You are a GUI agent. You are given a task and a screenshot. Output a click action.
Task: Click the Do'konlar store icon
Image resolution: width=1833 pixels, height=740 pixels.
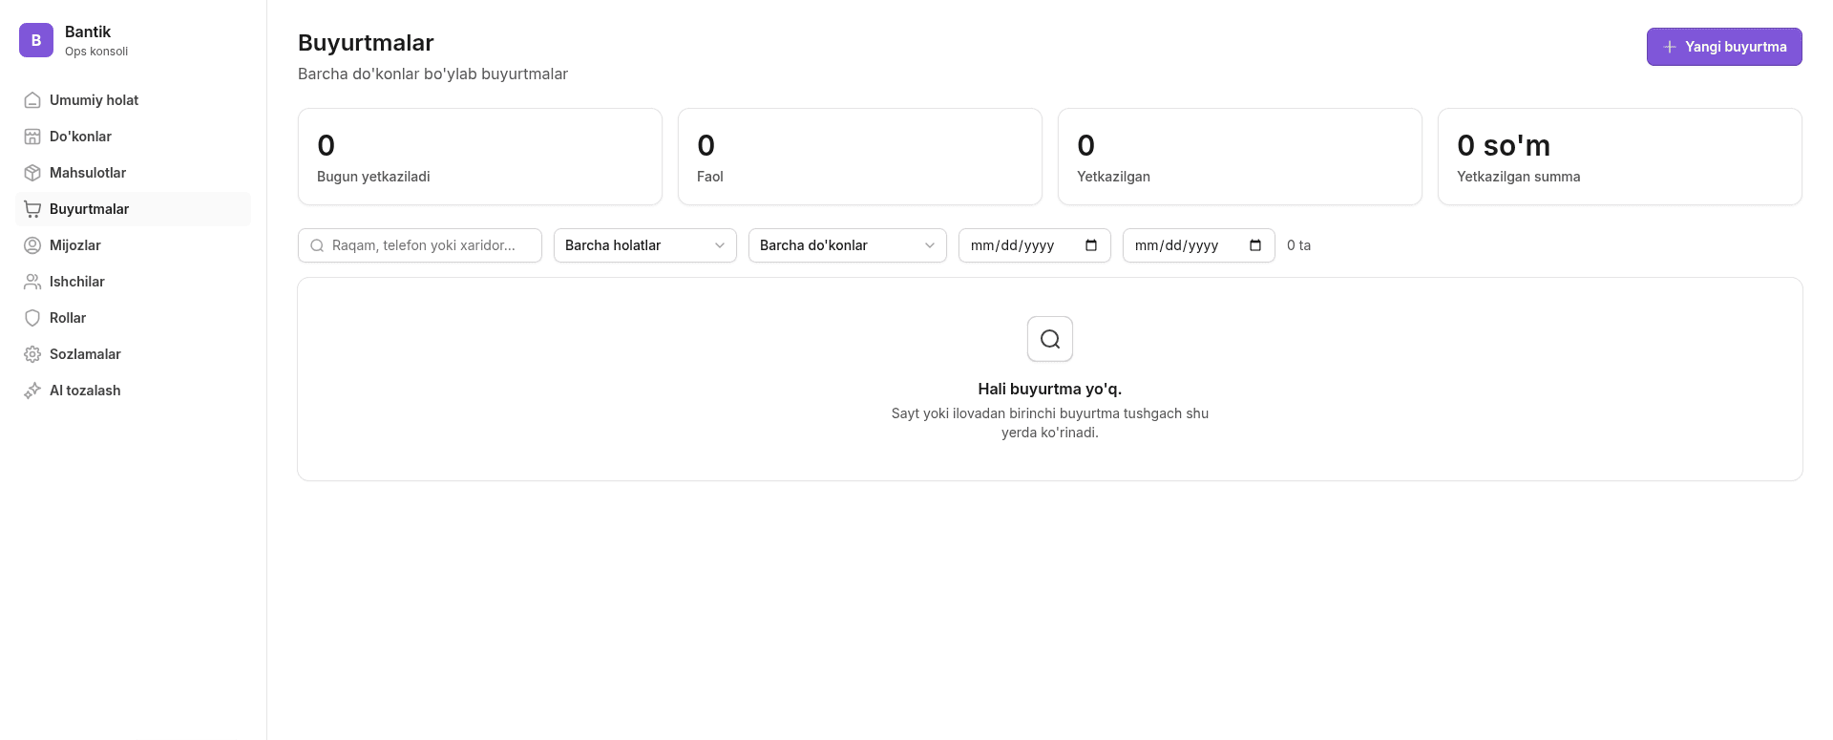(32, 137)
